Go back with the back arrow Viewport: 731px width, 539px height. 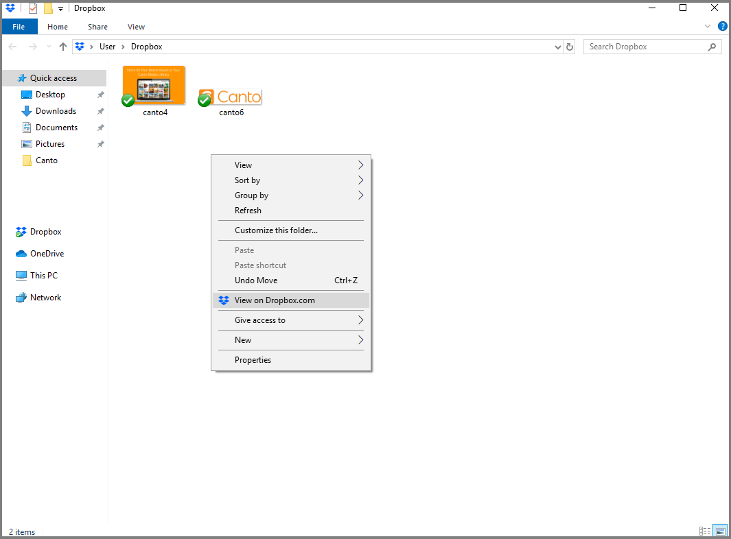pyautogui.click(x=13, y=47)
